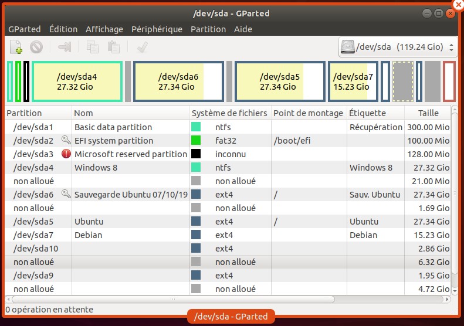The image size is (464, 326).
Task: Select the /dev/sda5 block in disk map
Action: click(280, 81)
